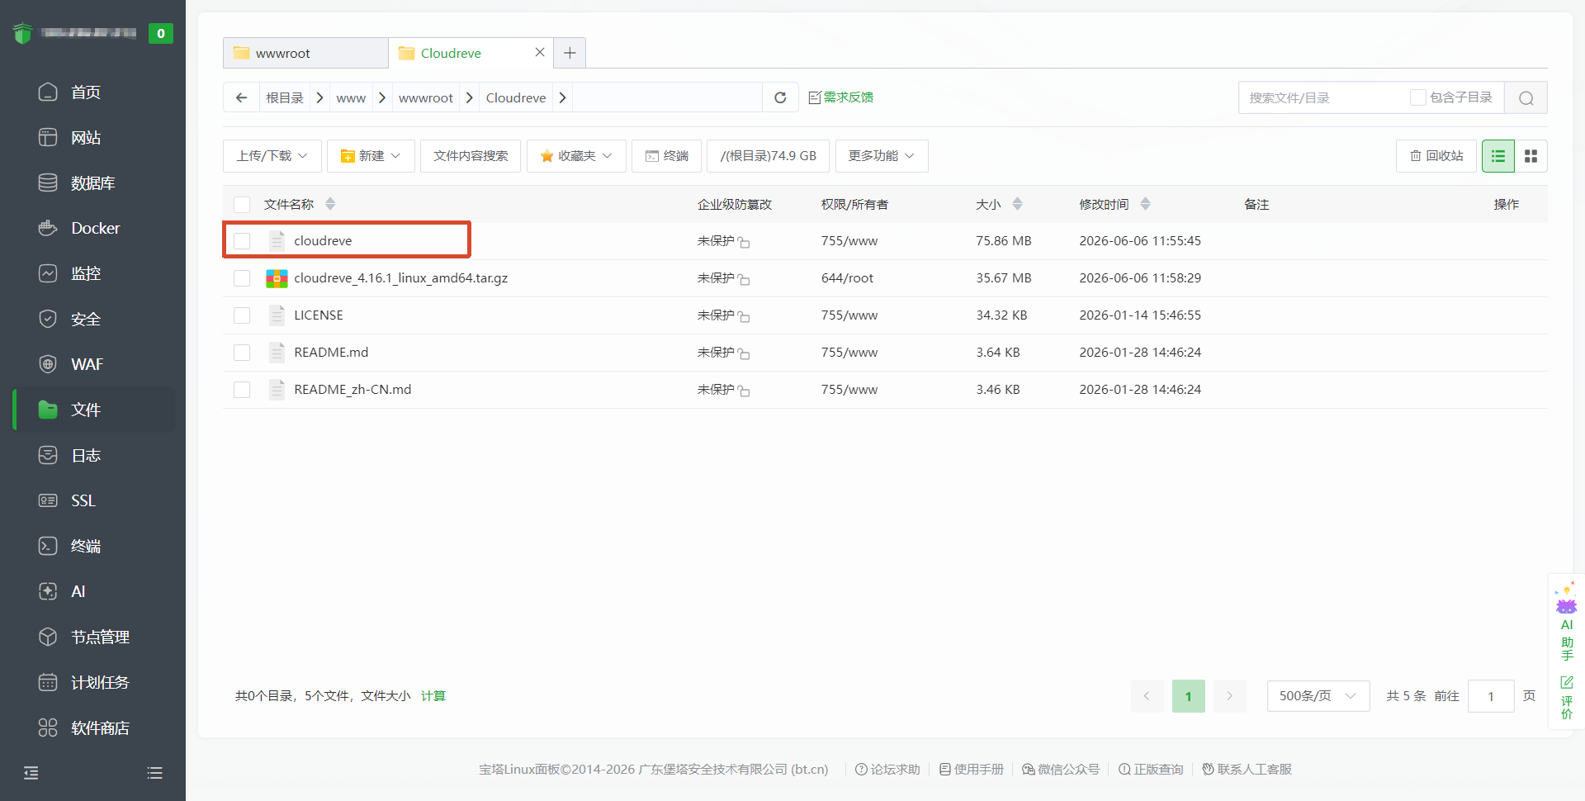The height and width of the screenshot is (801, 1585).
Task: Open 软件商店 software store
Action: pos(99,728)
